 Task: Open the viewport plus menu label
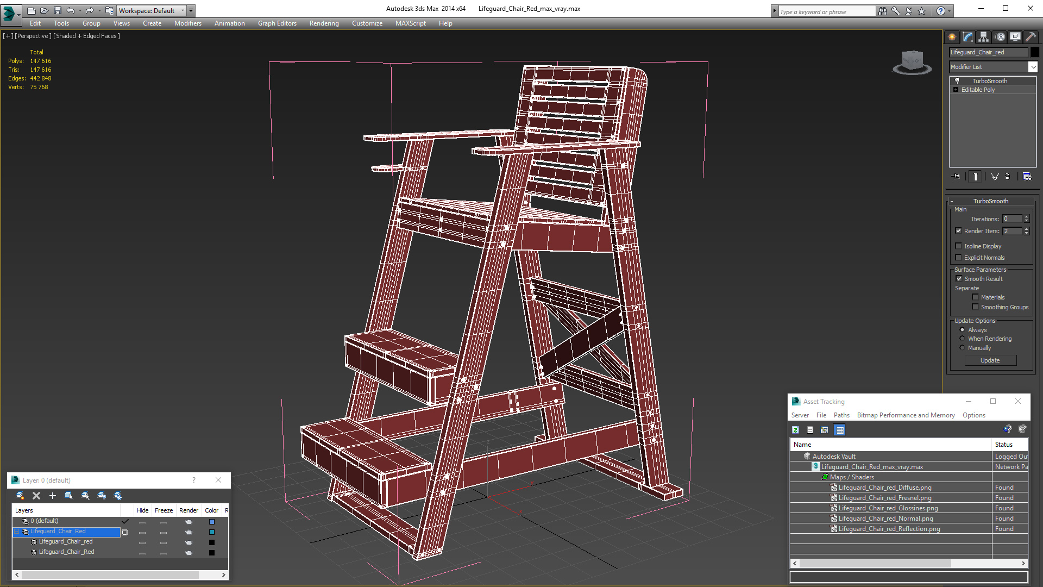[x=8, y=36]
